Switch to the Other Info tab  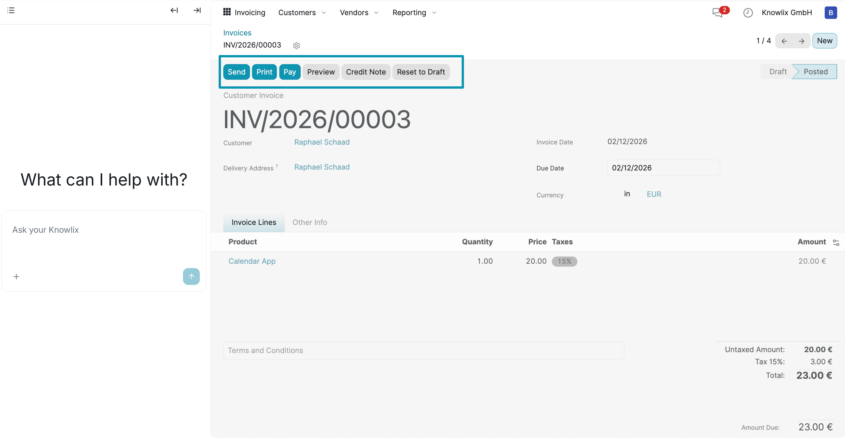pyautogui.click(x=309, y=222)
